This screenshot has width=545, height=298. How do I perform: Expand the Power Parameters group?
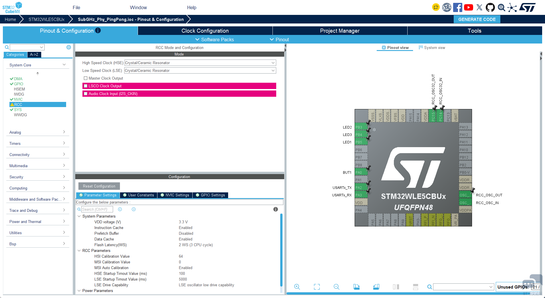[x=79, y=291]
